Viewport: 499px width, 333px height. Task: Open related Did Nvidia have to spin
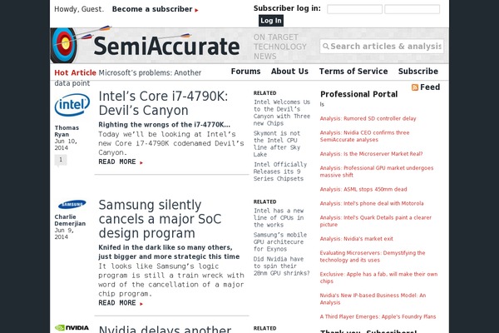(x=281, y=266)
